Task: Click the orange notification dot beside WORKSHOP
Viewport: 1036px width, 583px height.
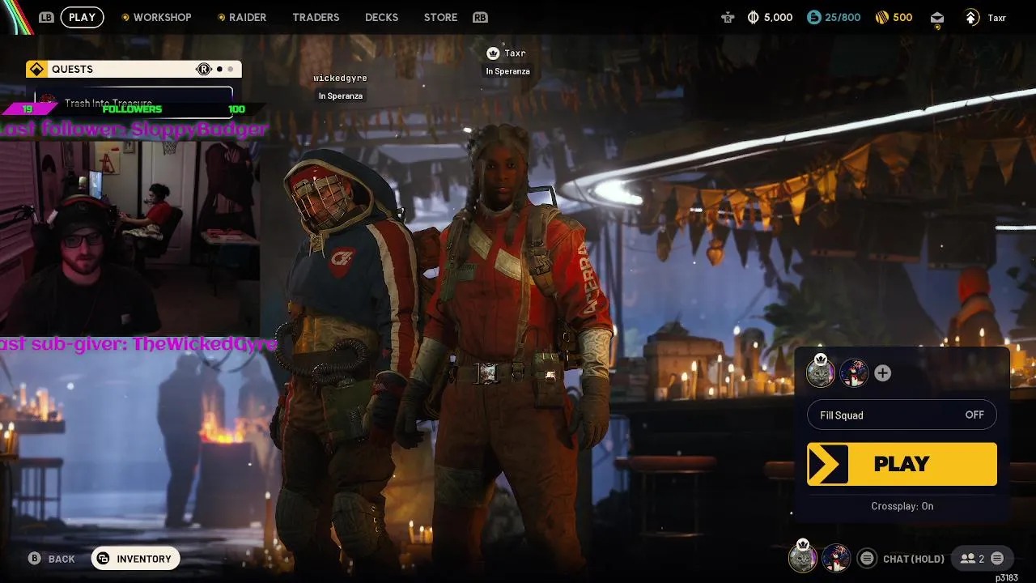Action: click(x=125, y=17)
